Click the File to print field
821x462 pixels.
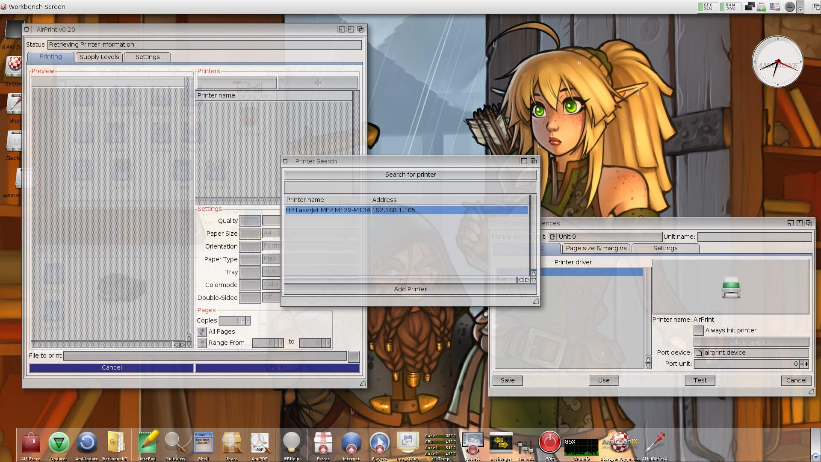(205, 356)
